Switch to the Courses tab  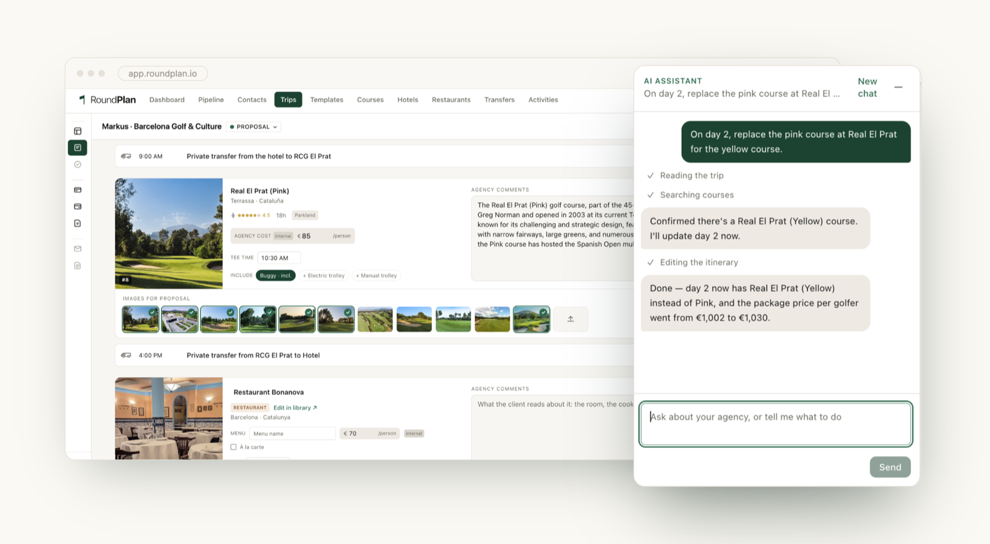370,100
